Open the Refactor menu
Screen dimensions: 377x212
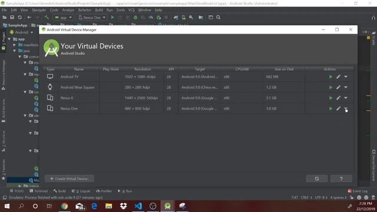pos(85,10)
